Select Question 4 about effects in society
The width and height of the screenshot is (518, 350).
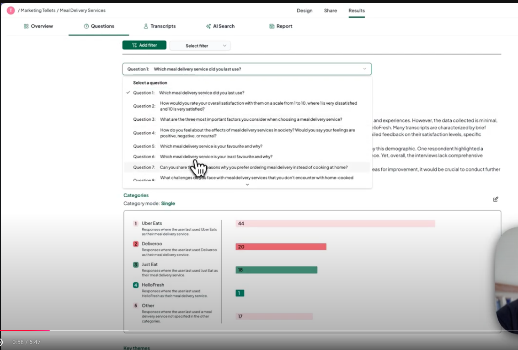(x=247, y=133)
